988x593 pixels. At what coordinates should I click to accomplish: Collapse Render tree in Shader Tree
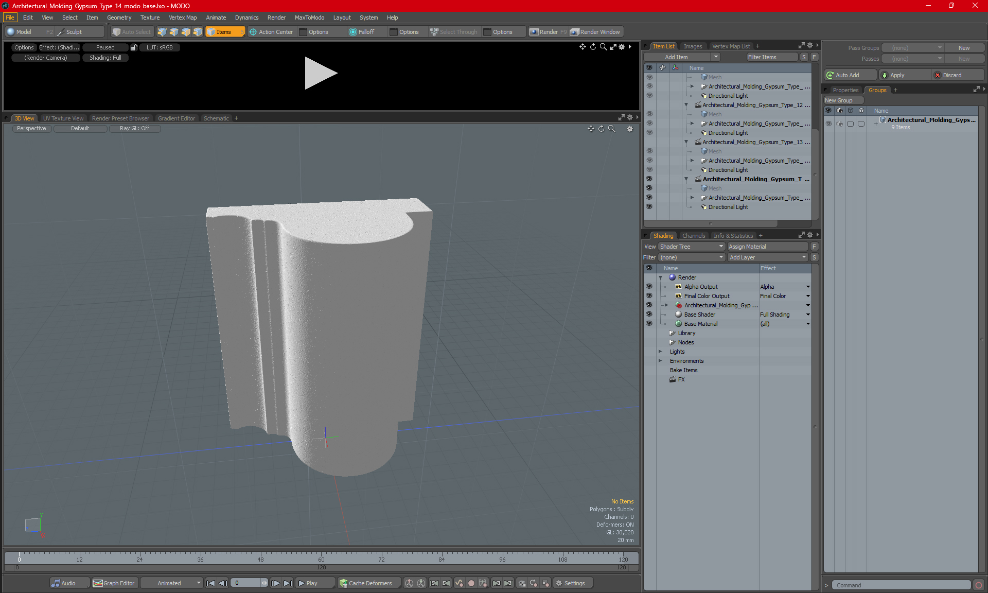[x=661, y=277]
